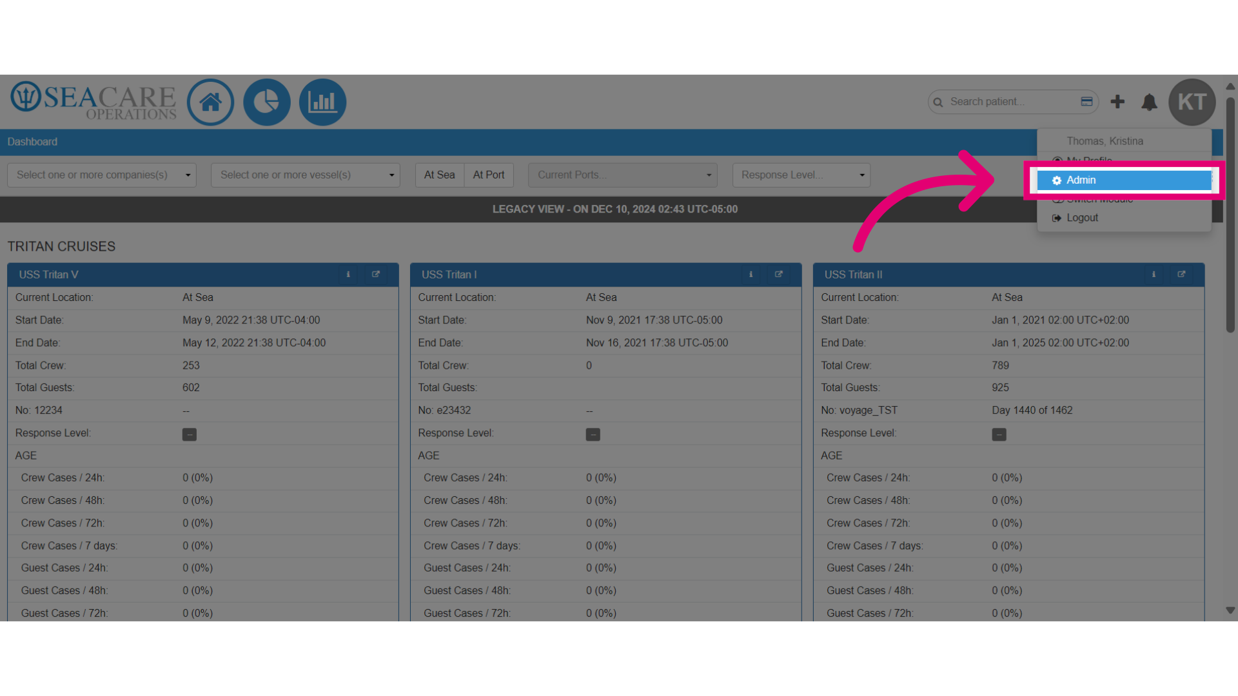The image size is (1238, 696).
Task: Expand the Response Level dropdown
Action: click(x=801, y=175)
